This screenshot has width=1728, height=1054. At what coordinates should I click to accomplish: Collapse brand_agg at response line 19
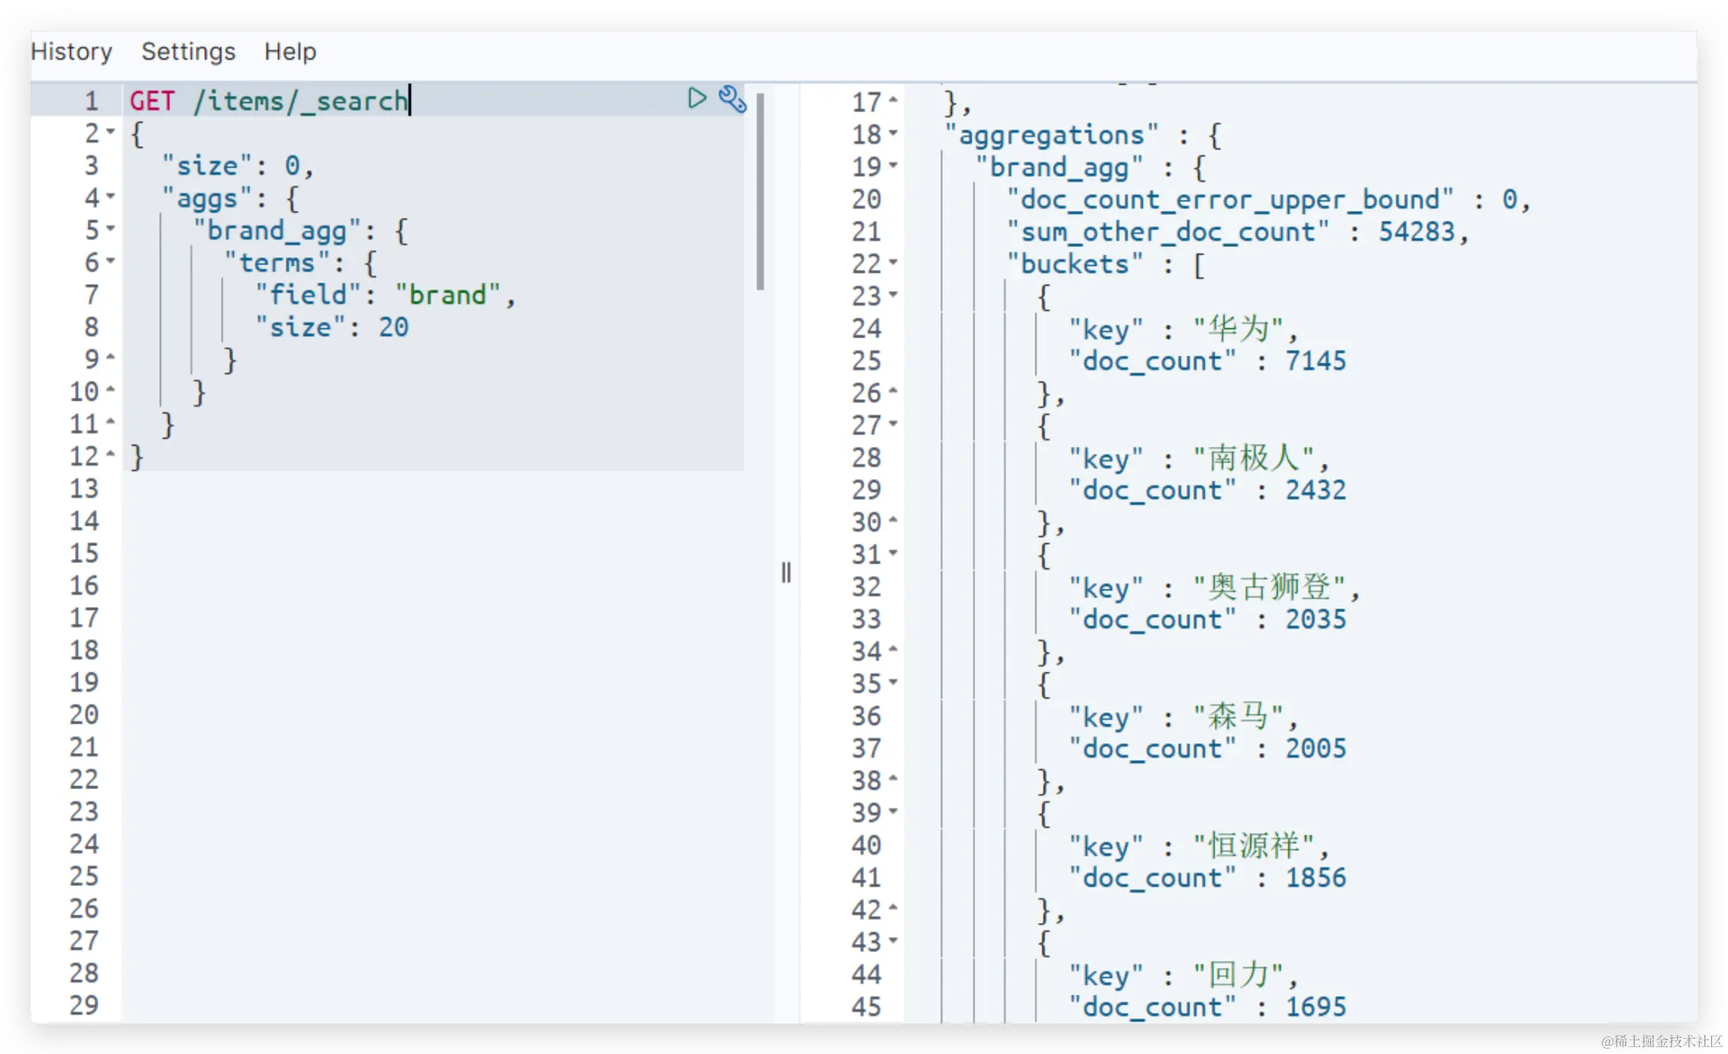pyautogui.click(x=894, y=165)
